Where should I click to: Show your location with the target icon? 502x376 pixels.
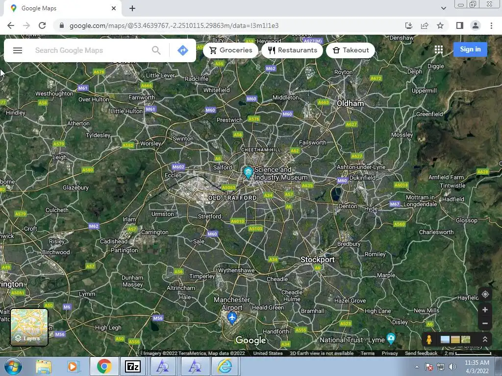(x=485, y=294)
